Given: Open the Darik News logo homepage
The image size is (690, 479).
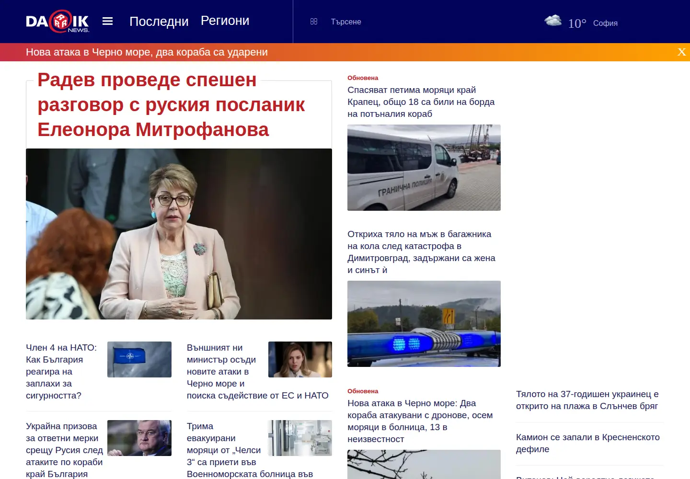Looking at the screenshot, I should (x=57, y=22).
